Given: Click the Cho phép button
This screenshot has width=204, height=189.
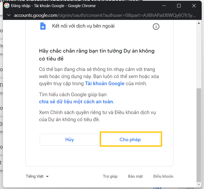Looking at the screenshot, I should point(131,140).
